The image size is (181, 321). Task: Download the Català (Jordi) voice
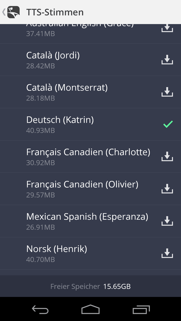(x=167, y=59)
